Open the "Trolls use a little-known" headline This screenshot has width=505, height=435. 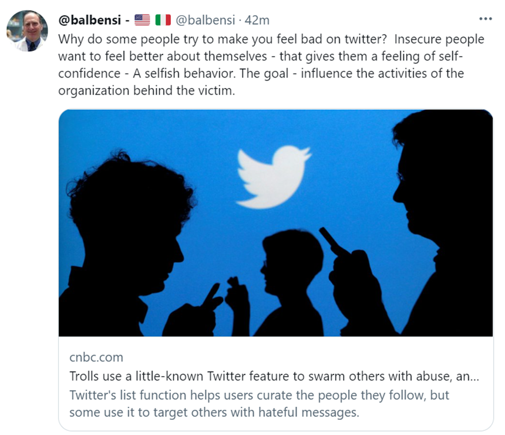(x=274, y=377)
